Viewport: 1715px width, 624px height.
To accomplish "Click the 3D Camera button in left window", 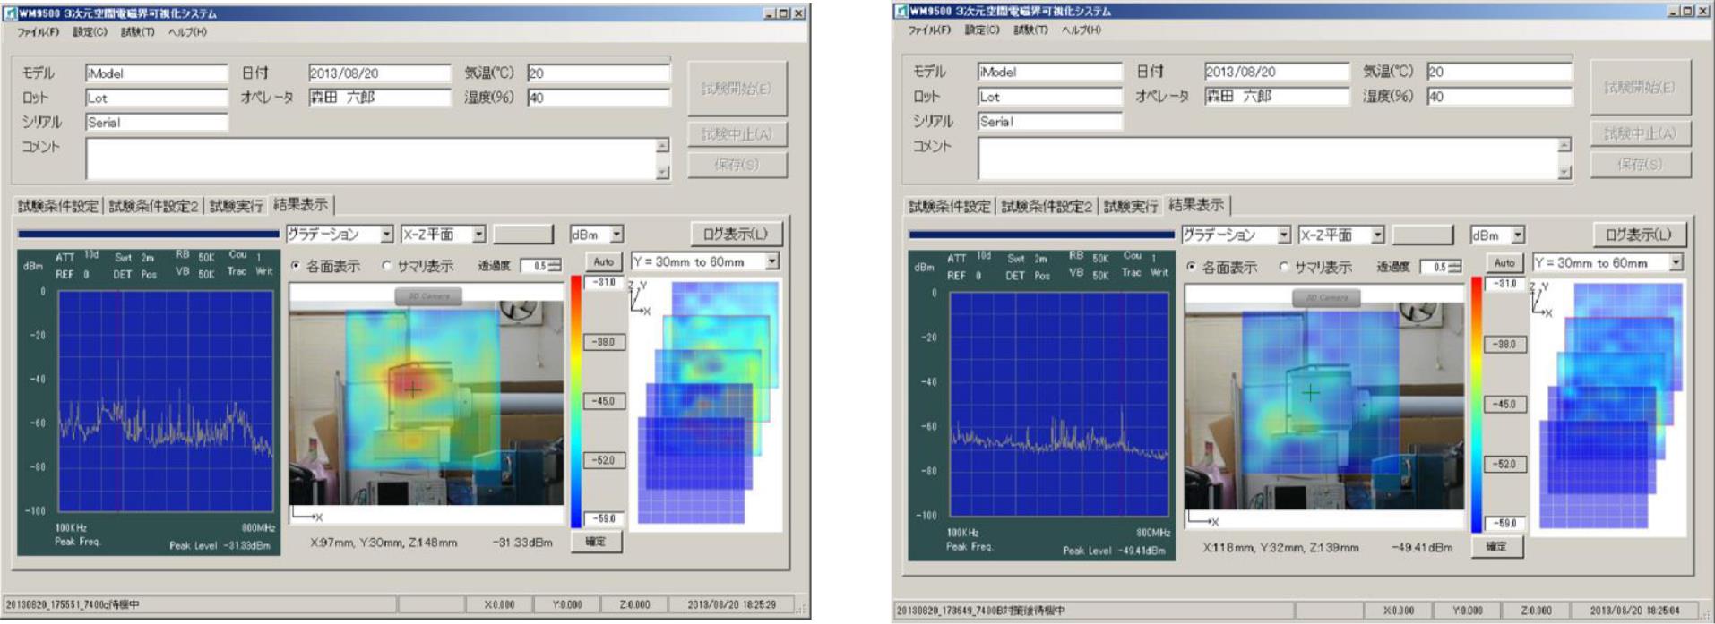I will tap(428, 296).
